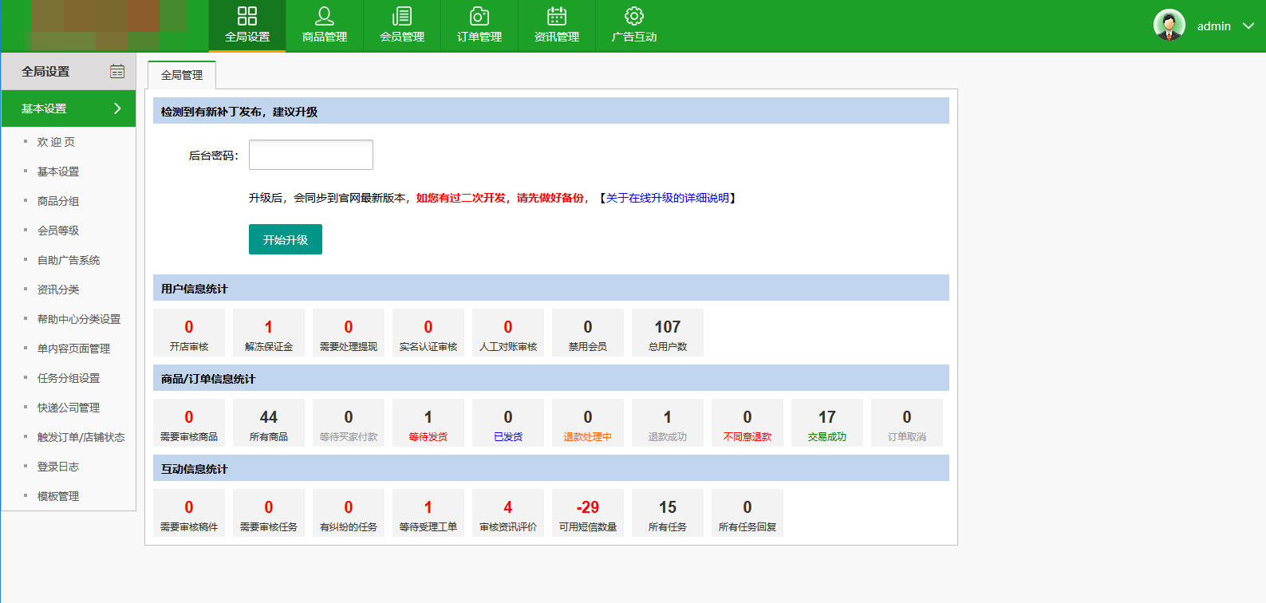The image size is (1266, 603).
Task: Click the 解冻保证金 user statistic tile
Action: [269, 333]
